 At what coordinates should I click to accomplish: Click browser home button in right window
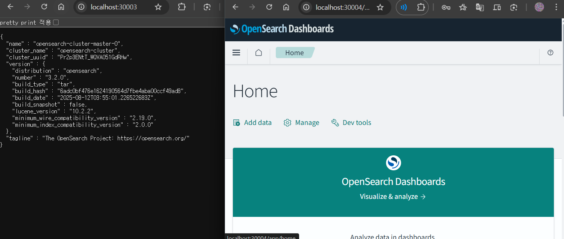point(286,7)
